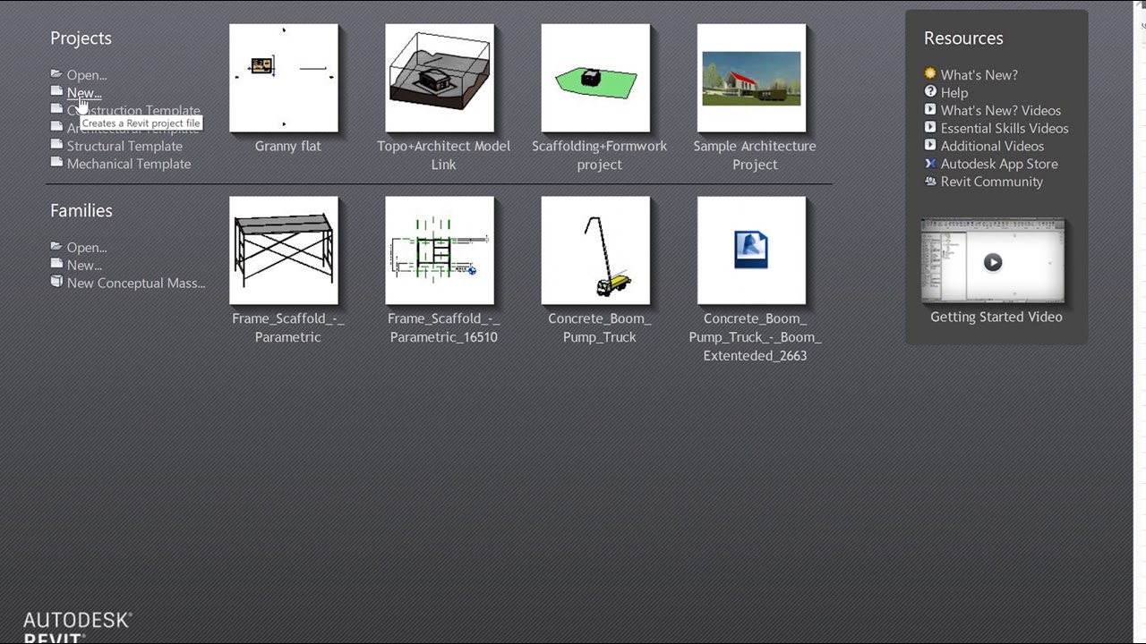Select Structural Template link
This screenshot has height=644, width=1146.
[x=124, y=146]
